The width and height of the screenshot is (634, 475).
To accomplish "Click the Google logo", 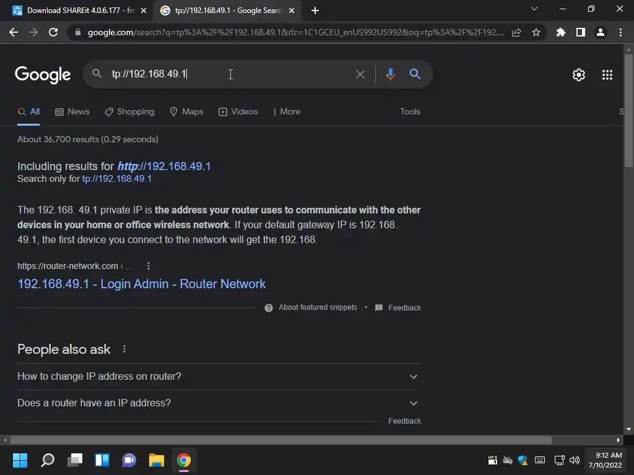I will pos(43,75).
